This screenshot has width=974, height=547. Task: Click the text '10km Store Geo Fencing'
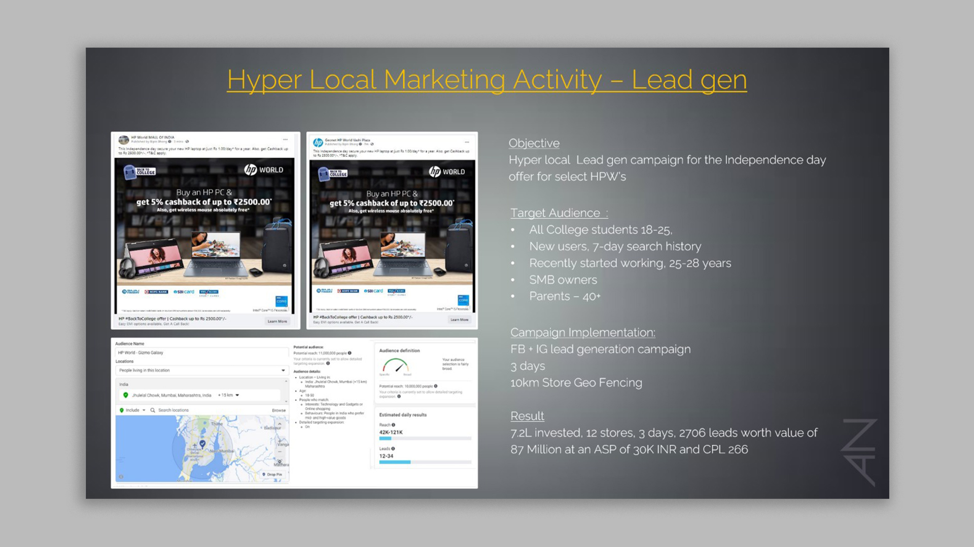[x=576, y=383]
